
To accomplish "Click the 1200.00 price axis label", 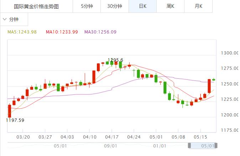I will click(x=230, y=115).
